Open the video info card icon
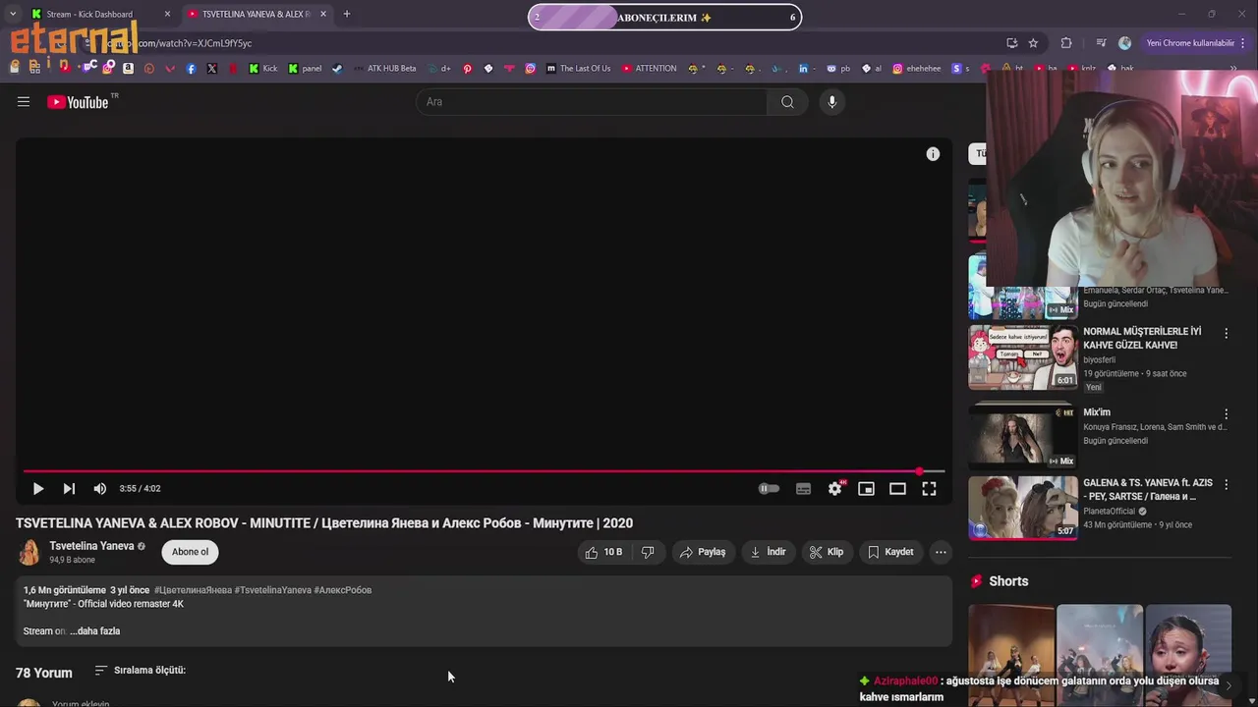The height and width of the screenshot is (707, 1258). (933, 154)
